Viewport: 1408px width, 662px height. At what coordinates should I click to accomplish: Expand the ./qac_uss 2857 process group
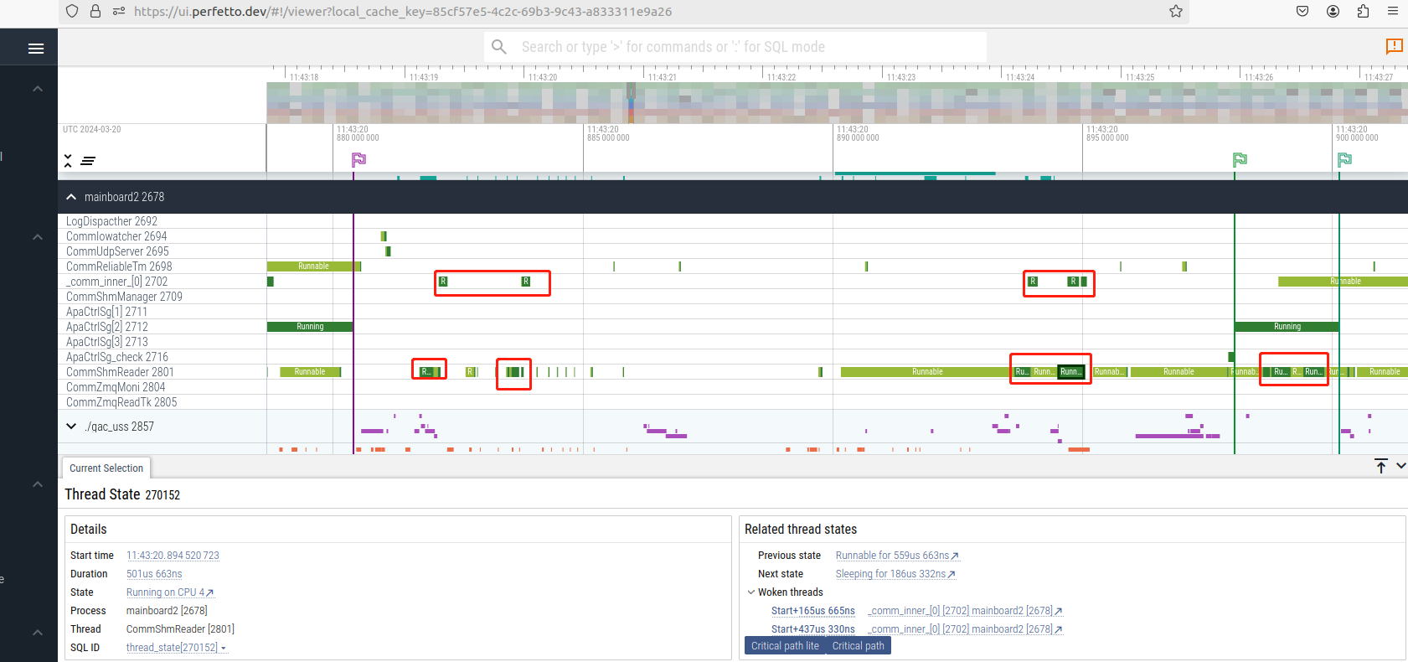click(71, 427)
